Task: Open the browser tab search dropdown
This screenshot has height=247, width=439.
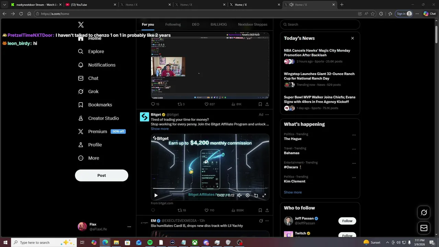Action: [4, 5]
